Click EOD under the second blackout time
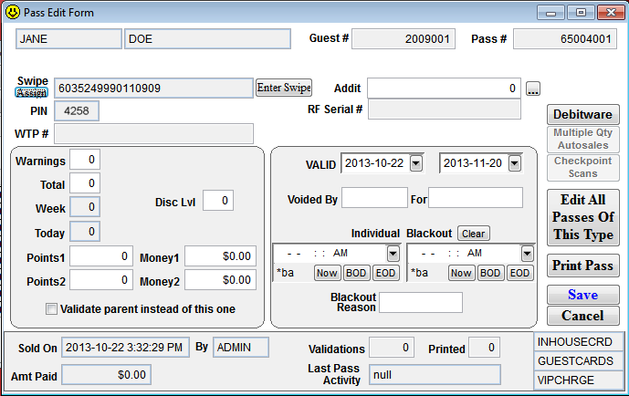 point(519,274)
